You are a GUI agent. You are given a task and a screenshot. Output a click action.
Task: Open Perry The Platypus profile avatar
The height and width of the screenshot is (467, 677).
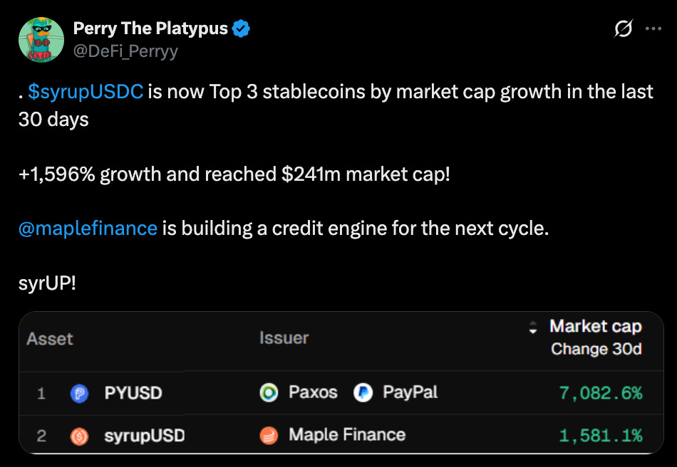click(x=41, y=40)
